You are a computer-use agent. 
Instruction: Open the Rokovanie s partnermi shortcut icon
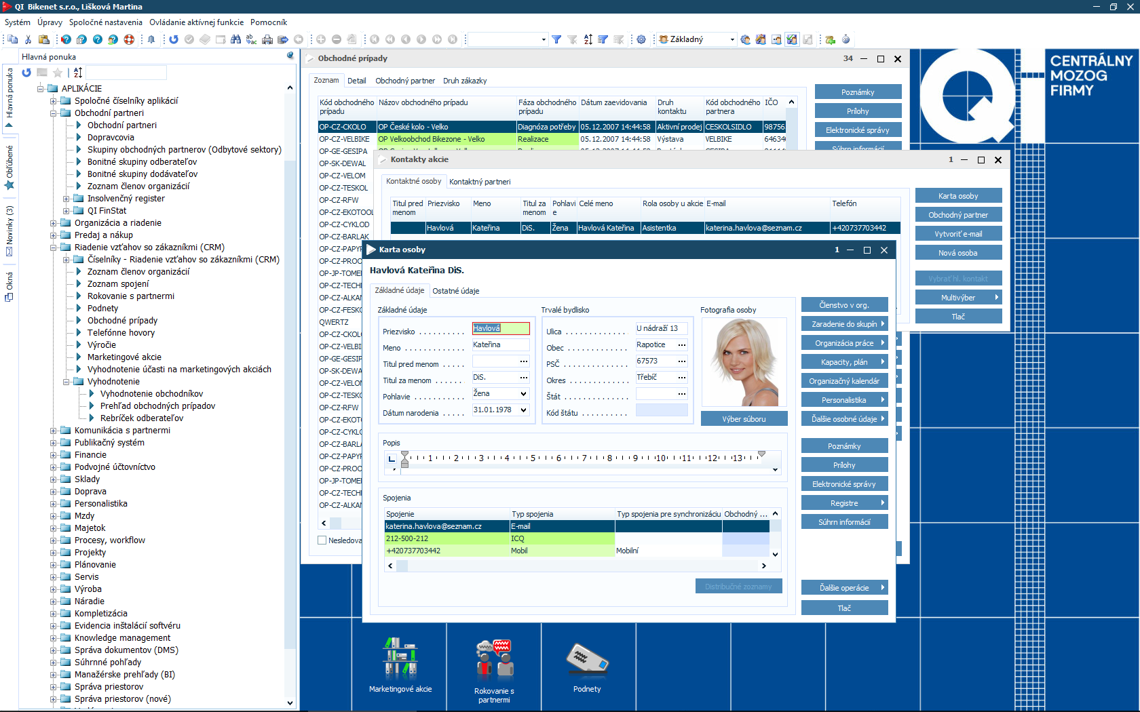tap(494, 659)
